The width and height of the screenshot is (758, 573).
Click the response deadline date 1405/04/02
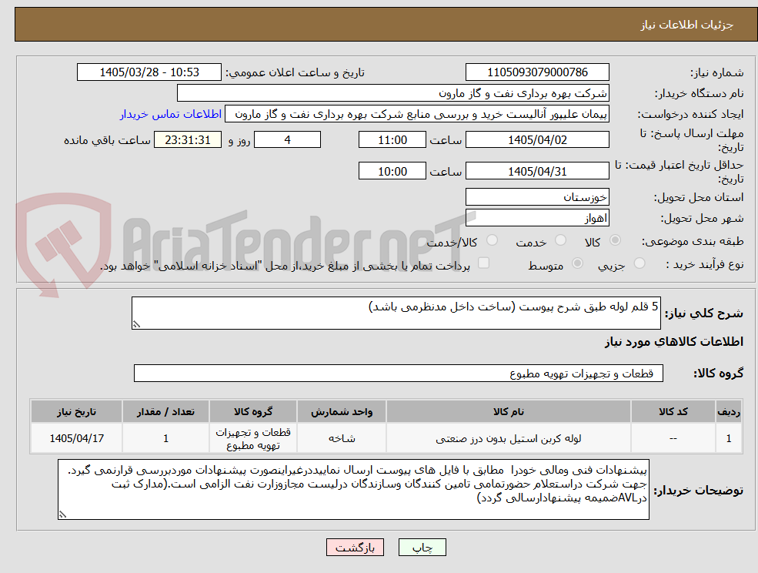coord(537,140)
